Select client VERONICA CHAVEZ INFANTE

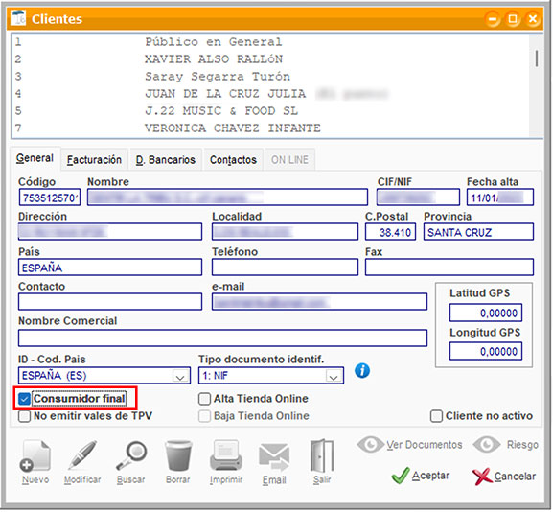(x=271, y=128)
